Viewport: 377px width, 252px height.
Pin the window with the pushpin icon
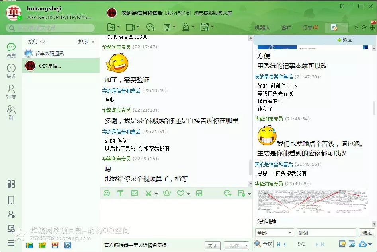click(342, 6)
